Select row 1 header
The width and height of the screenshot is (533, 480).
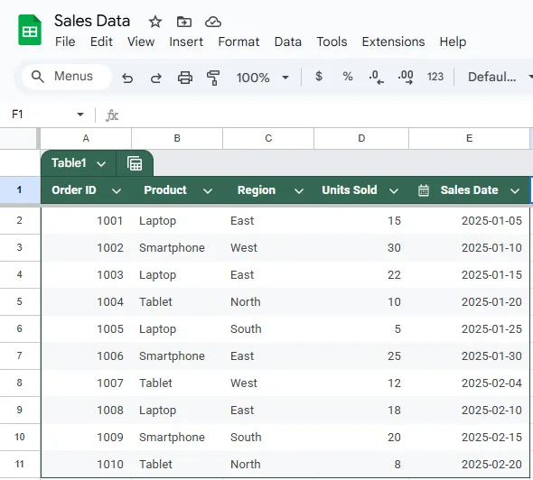click(20, 189)
